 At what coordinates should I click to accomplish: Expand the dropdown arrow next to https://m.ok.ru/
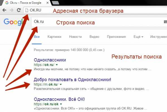coord(61,84)
